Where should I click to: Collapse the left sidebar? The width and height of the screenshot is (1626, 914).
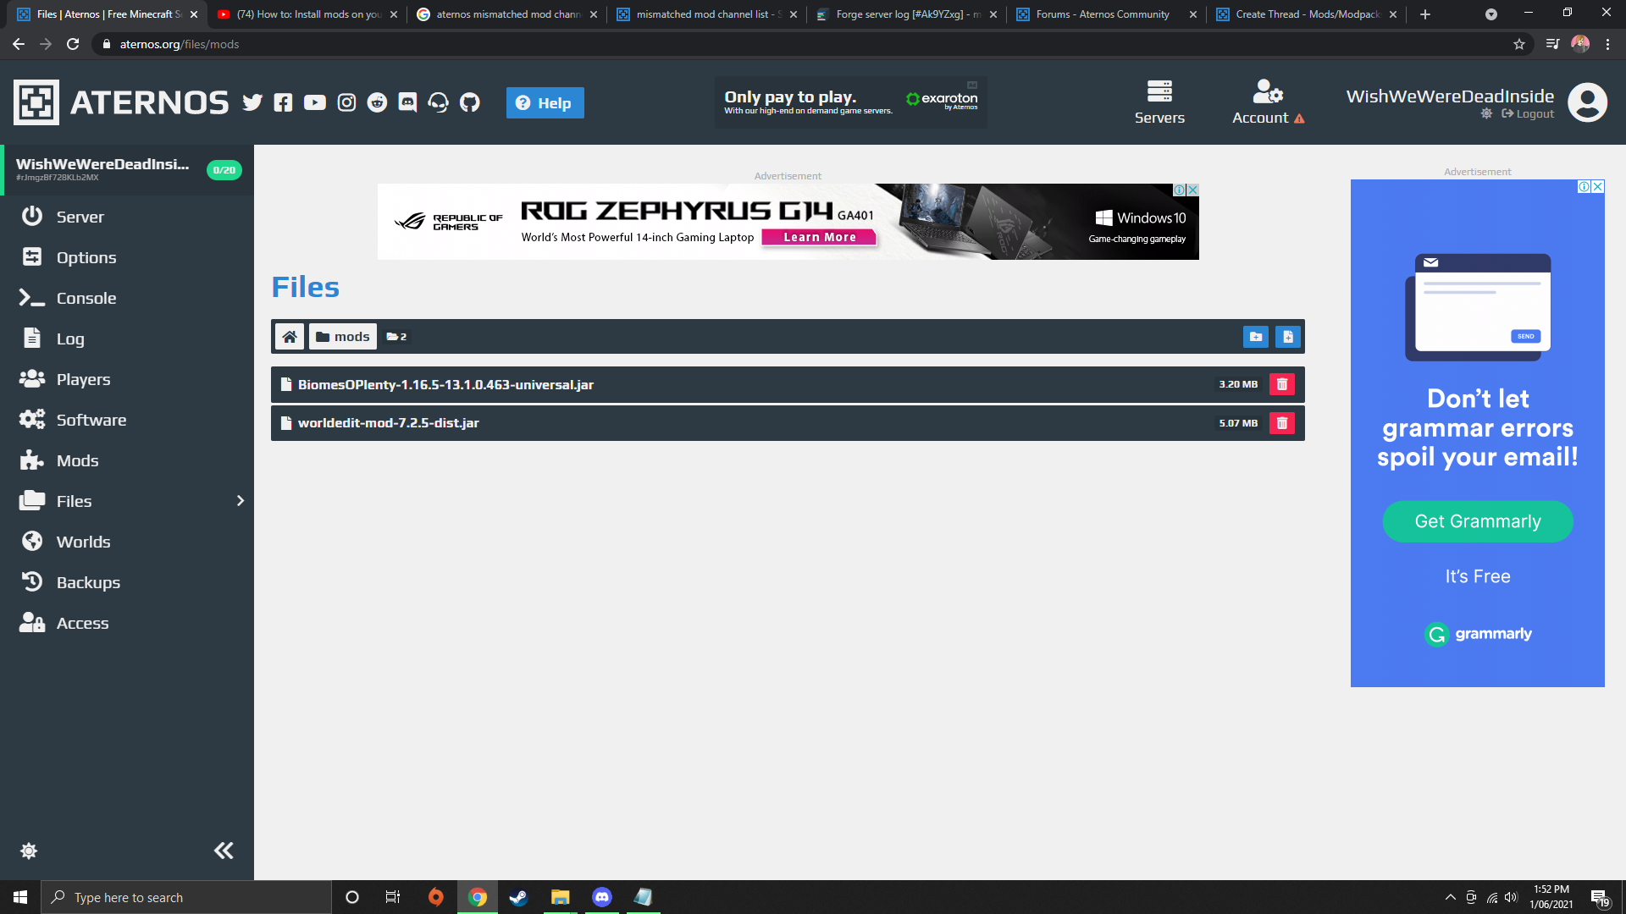pyautogui.click(x=224, y=851)
